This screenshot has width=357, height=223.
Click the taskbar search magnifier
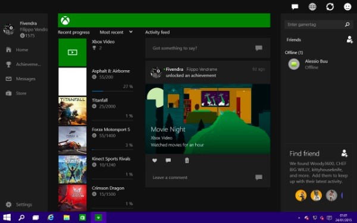tap(21, 218)
